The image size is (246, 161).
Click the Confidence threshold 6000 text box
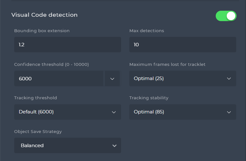point(59,78)
